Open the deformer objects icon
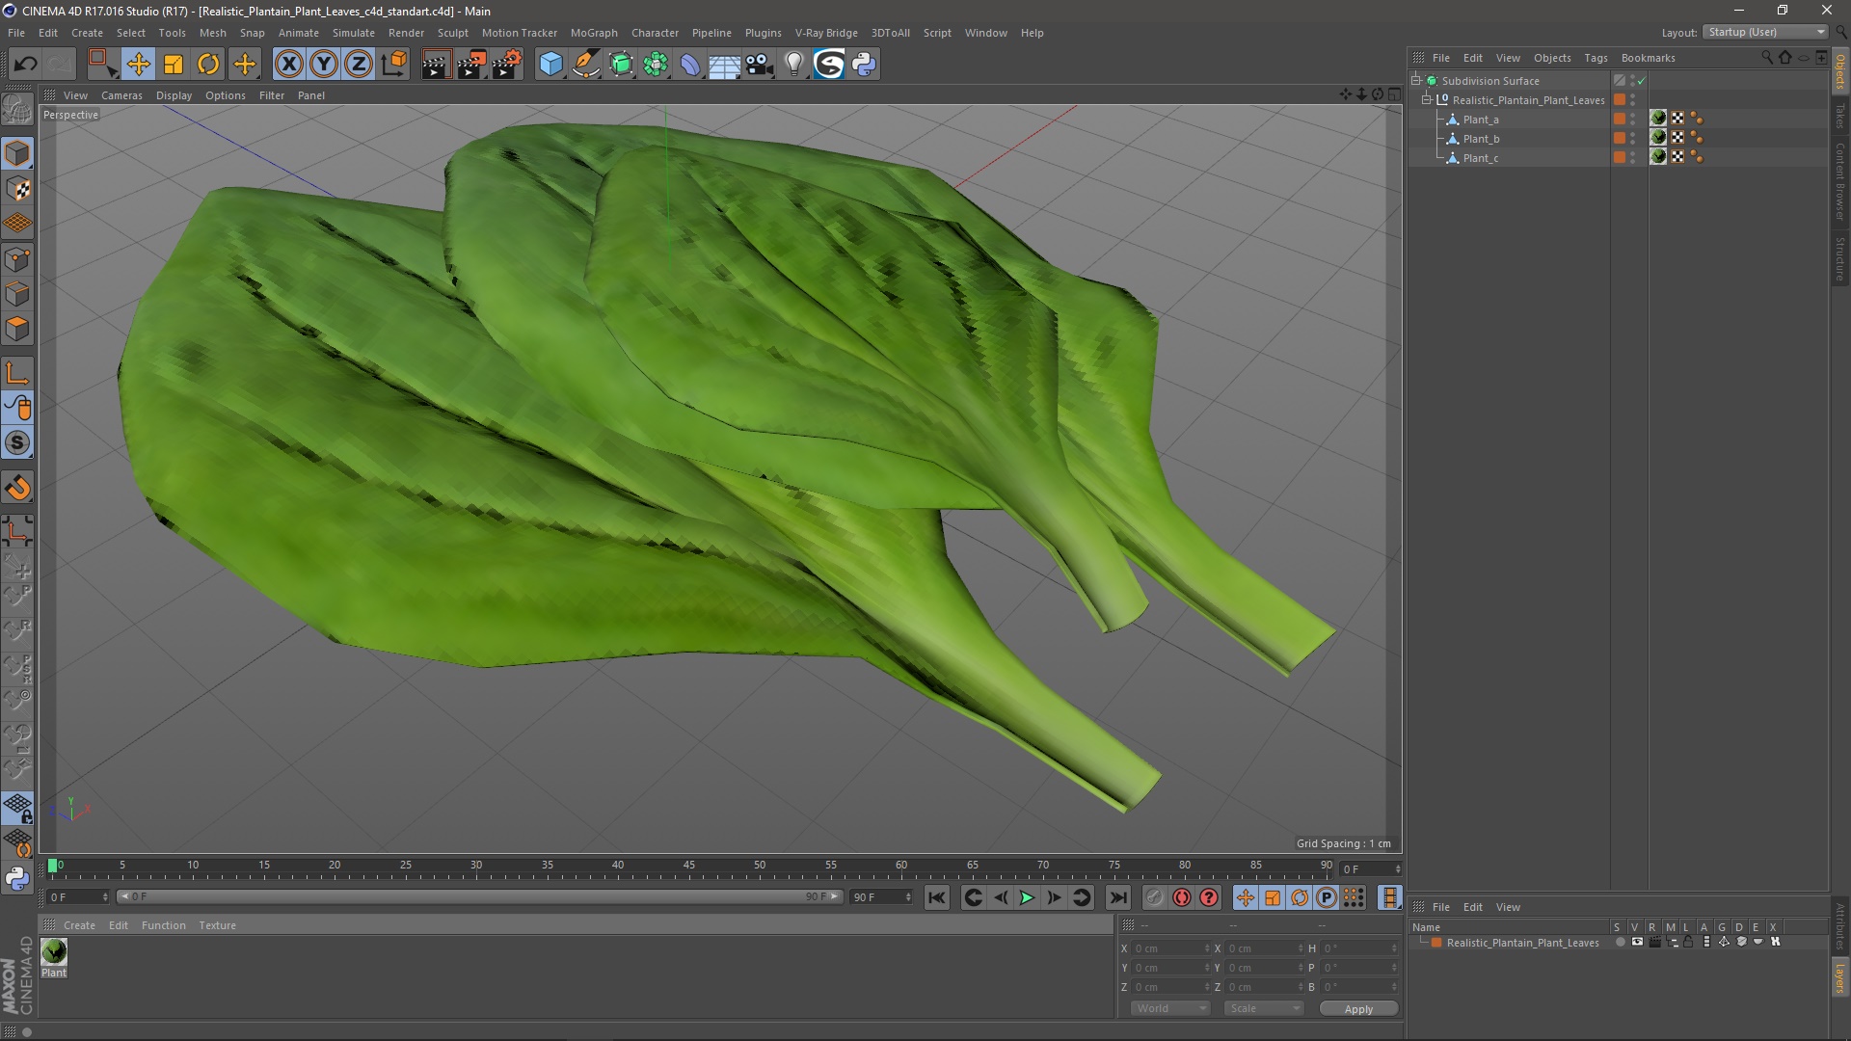This screenshot has width=1851, height=1041. coord(690,65)
